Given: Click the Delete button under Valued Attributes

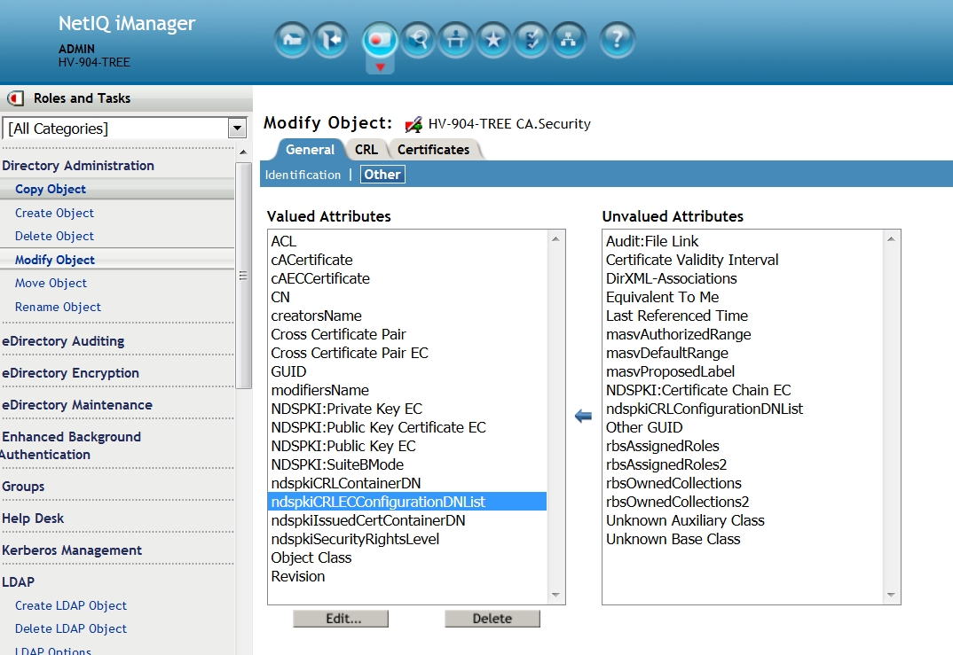Looking at the screenshot, I should tap(492, 619).
